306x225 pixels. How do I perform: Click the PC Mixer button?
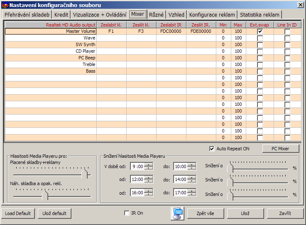point(280,149)
